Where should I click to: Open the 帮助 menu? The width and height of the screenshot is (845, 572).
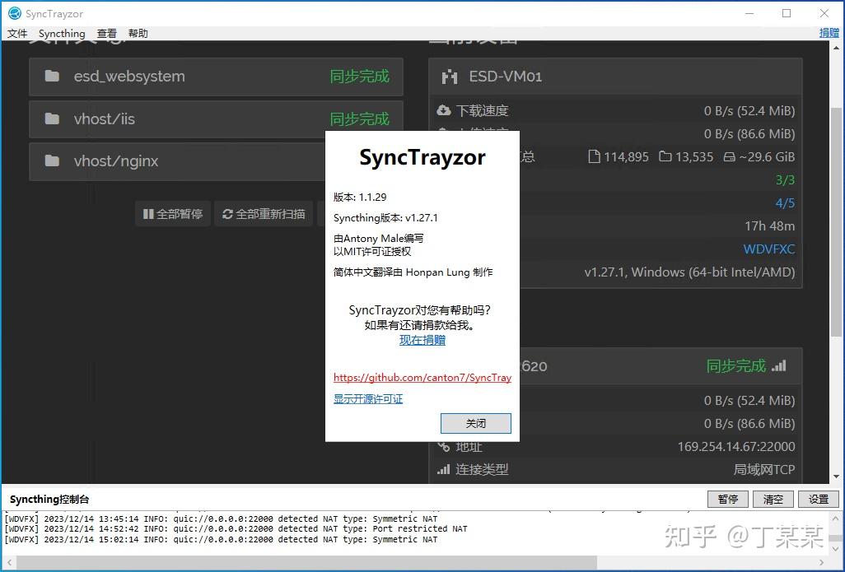(x=138, y=33)
